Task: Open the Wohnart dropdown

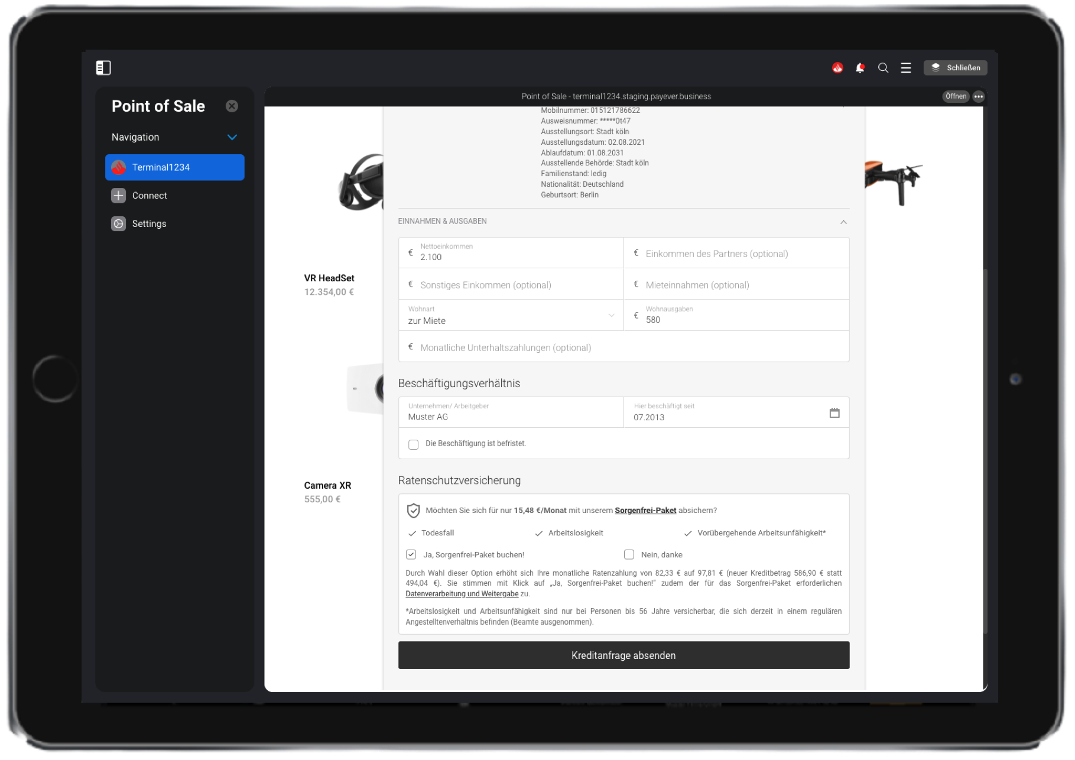Action: click(x=511, y=316)
